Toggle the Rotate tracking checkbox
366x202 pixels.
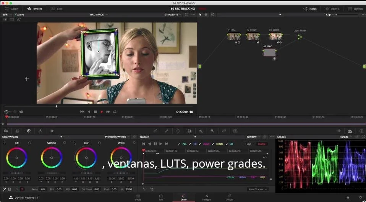coord(213,144)
